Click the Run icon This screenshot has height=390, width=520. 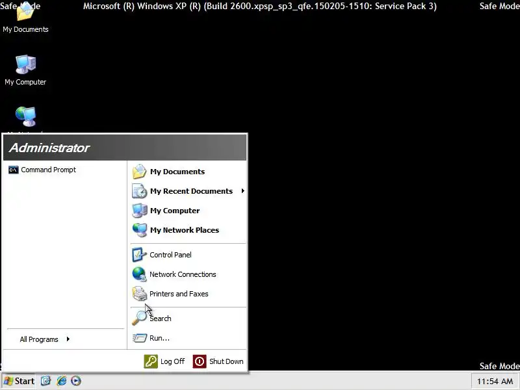tap(140, 338)
